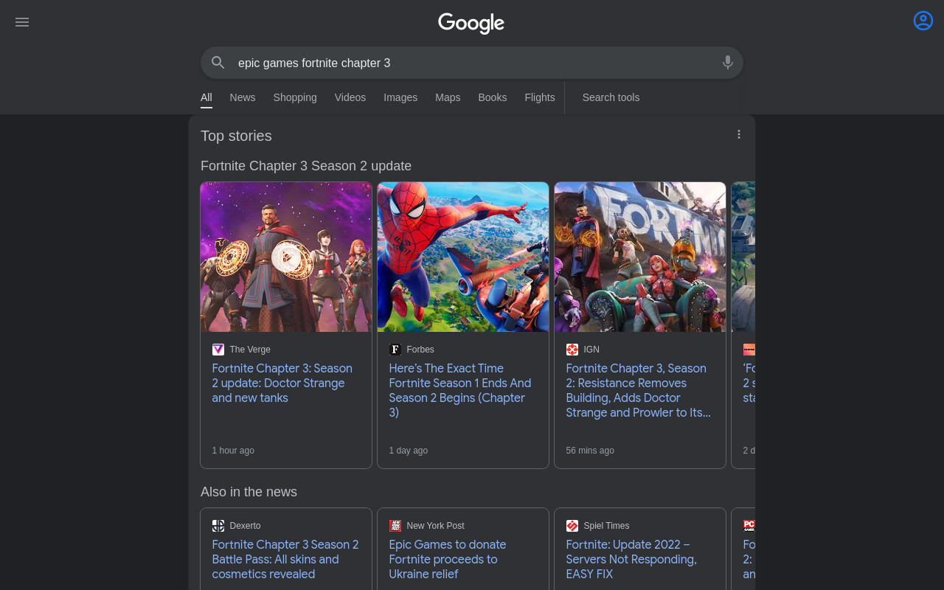Open Top stories three-dot options
This screenshot has height=590, width=944.
tap(739, 134)
